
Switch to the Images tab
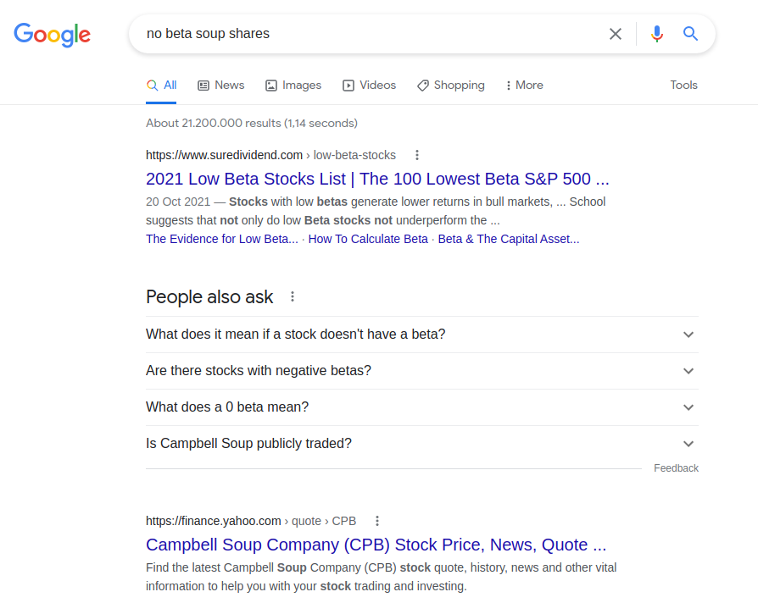pyautogui.click(x=293, y=86)
